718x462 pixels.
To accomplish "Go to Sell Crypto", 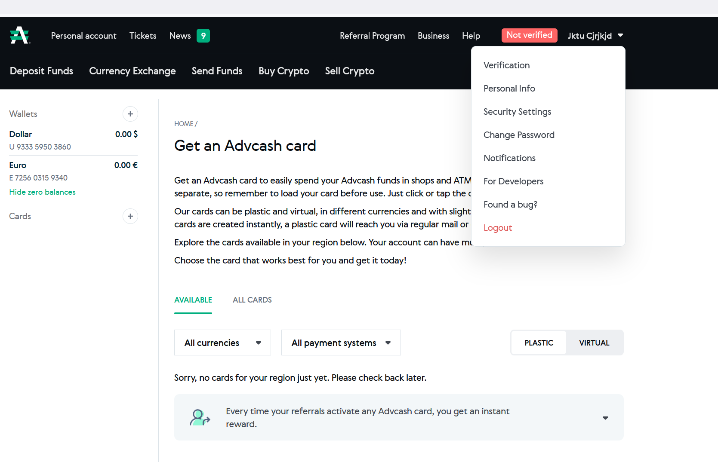I will coord(350,71).
